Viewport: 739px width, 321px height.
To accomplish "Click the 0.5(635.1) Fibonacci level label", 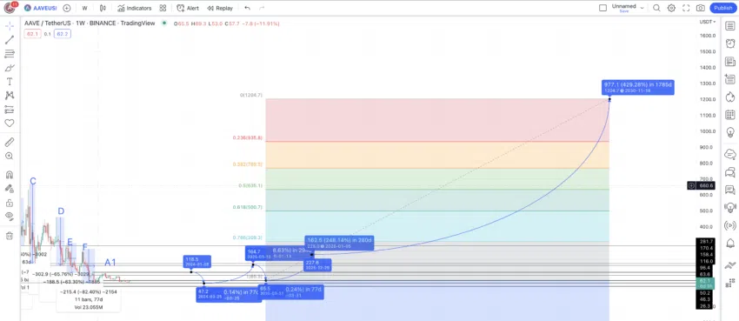I will (x=250, y=185).
